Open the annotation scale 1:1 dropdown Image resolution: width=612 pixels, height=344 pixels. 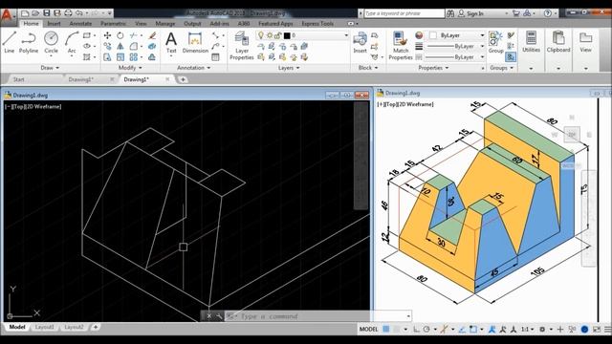tap(528, 329)
